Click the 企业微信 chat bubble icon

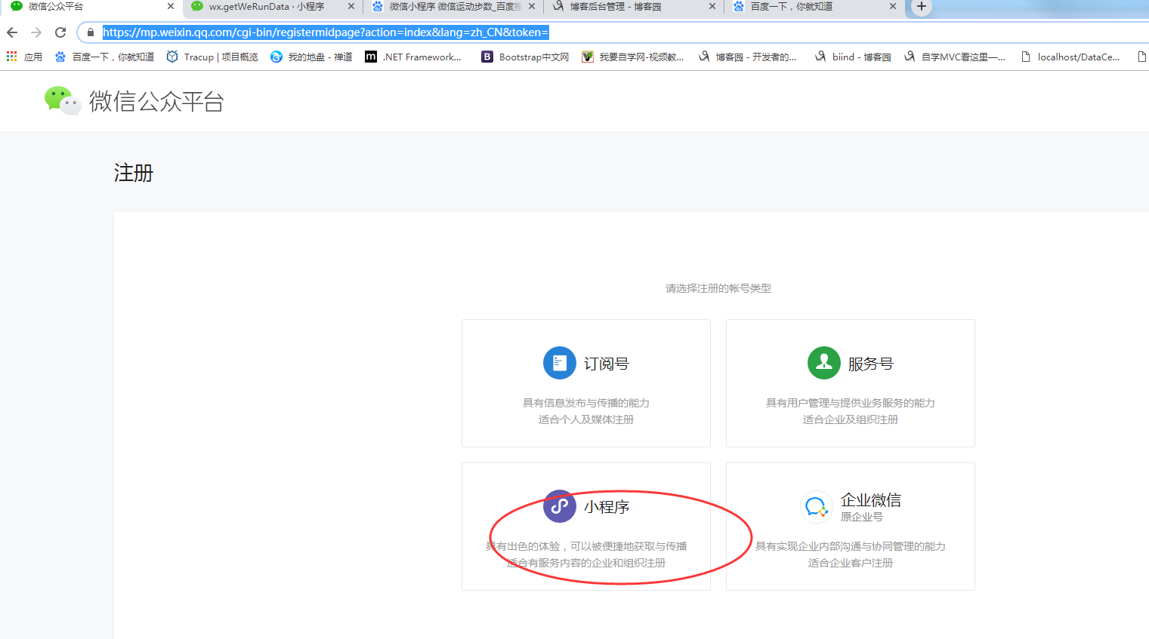[817, 506]
